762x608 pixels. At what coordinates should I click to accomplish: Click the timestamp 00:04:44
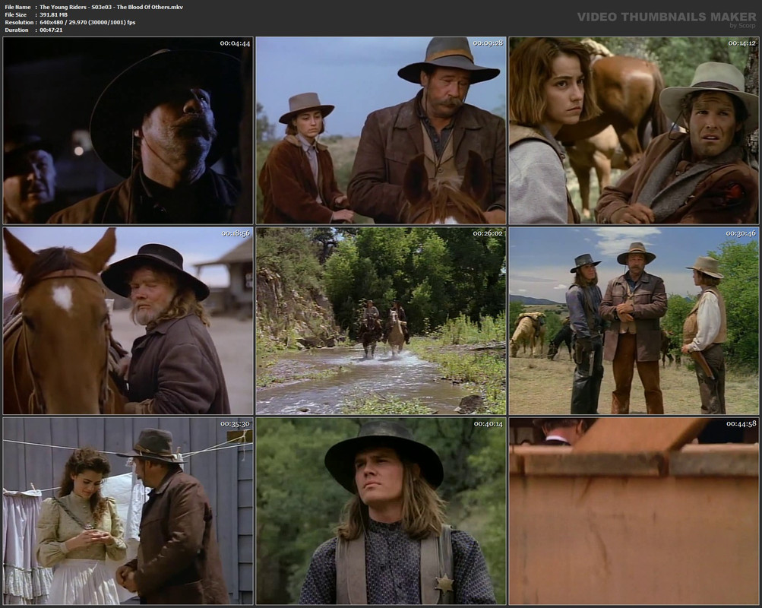point(235,43)
